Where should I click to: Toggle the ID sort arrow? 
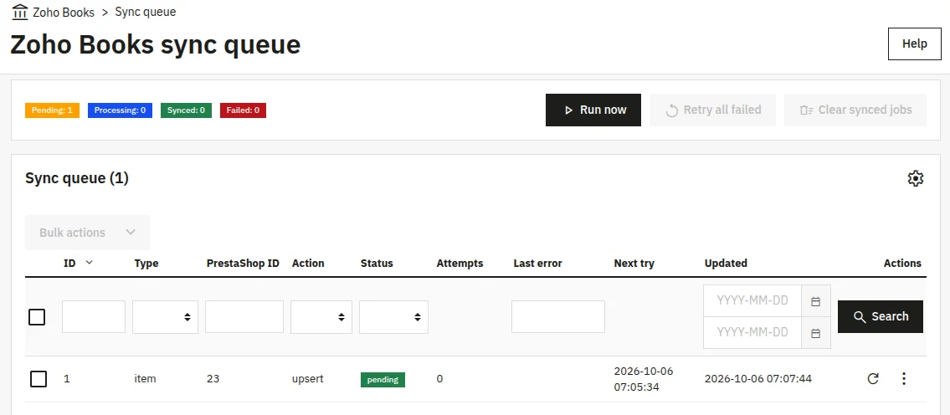89,263
